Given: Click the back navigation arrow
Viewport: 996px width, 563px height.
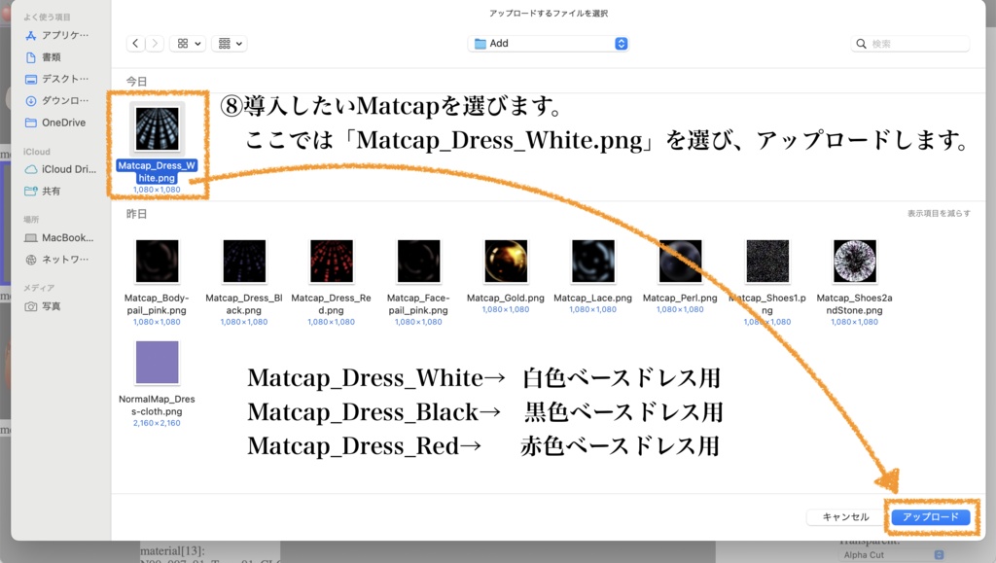Looking at the screenshot, I should (x=135, y=43).
